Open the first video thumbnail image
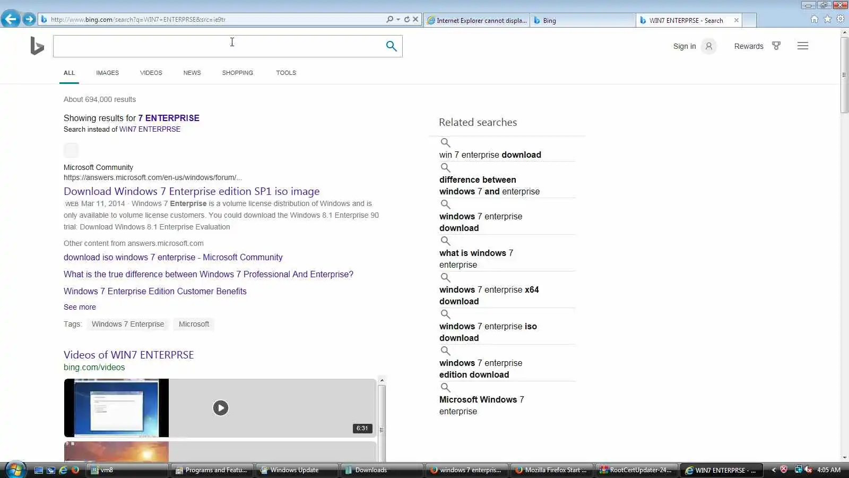This screenshot has height=478, width=849. [116, 408]
